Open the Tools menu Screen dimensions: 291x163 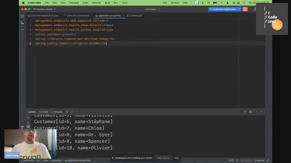pyautogui.click(x=125, y=3)
